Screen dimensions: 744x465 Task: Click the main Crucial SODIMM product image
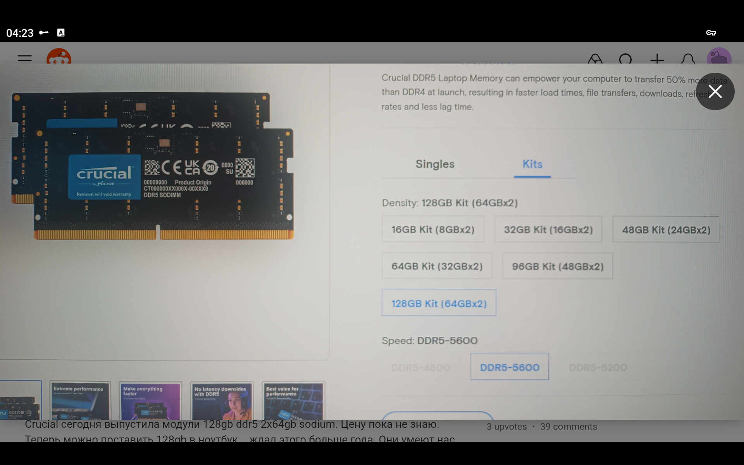coord(152,166)
